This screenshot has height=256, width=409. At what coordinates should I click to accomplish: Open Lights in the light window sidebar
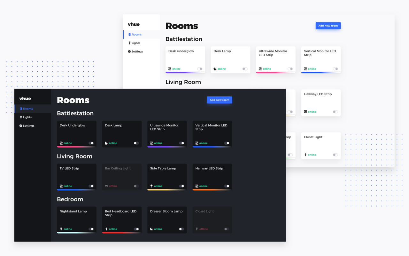pyautogui.click(x=142, y=43)
